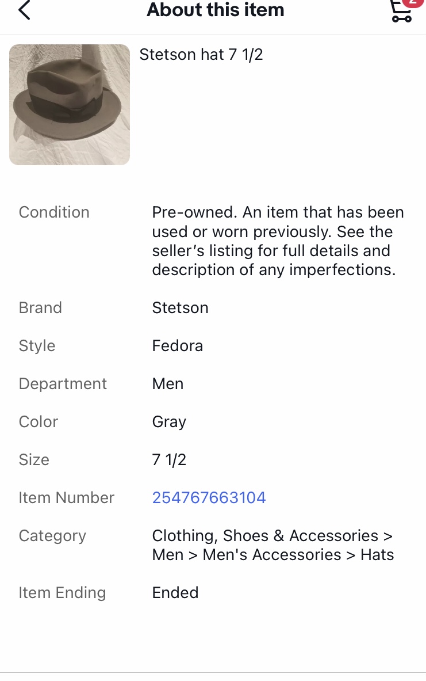The width and height of the screenshot is (426, 681).
Task: Open the Stetson hat thumbnail image
Action: point(70,105)
